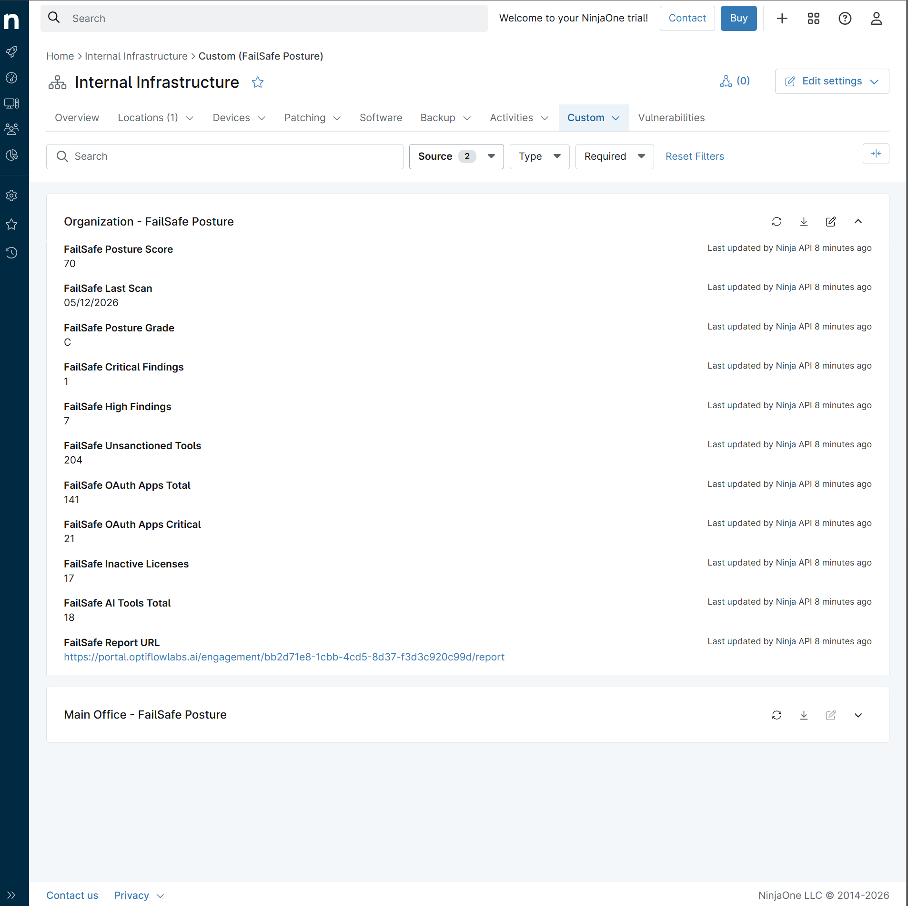Open the reporting pie chart sidebar icon

point(11,155)
